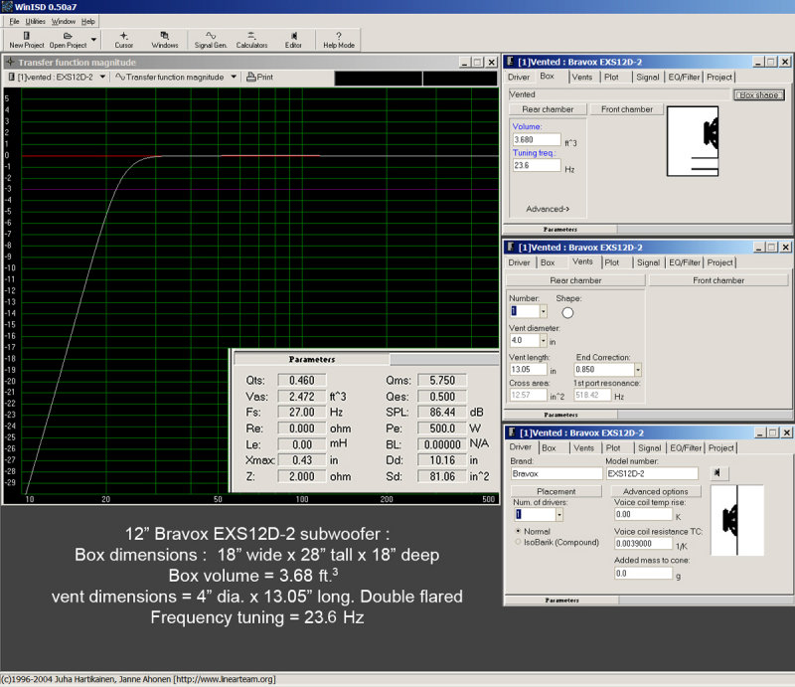
Task: Click the round vent Shape icon
Action: pyautogui.click(x=567, y=312)
